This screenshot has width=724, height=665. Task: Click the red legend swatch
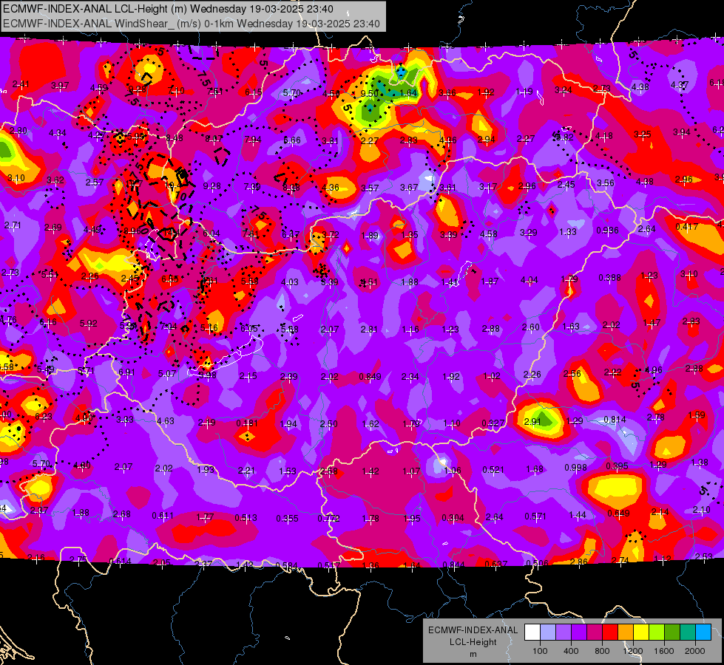(x=610, y=632)
